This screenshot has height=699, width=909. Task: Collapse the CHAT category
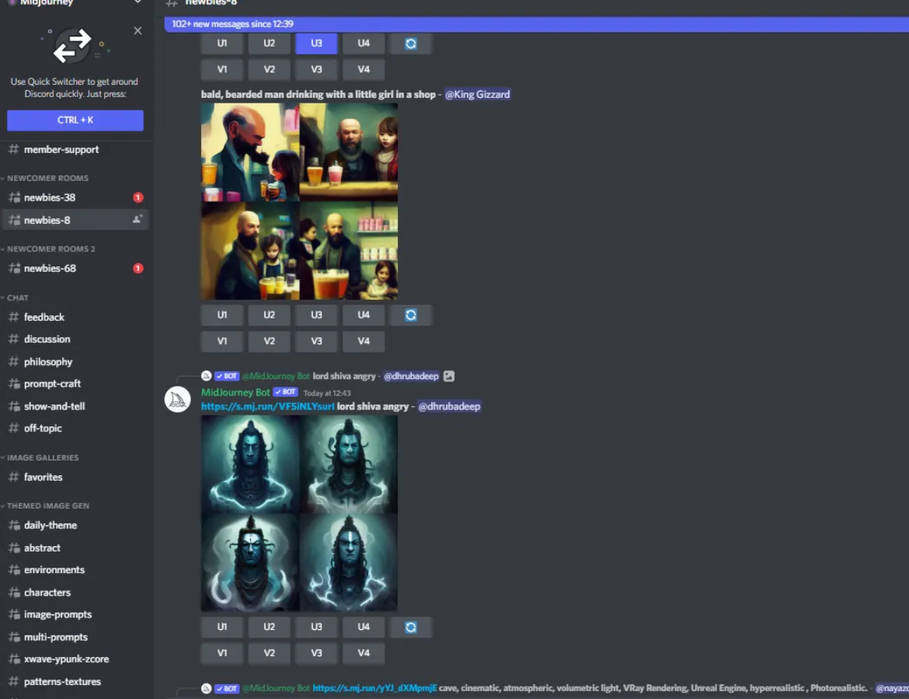(x=17, y=298)
